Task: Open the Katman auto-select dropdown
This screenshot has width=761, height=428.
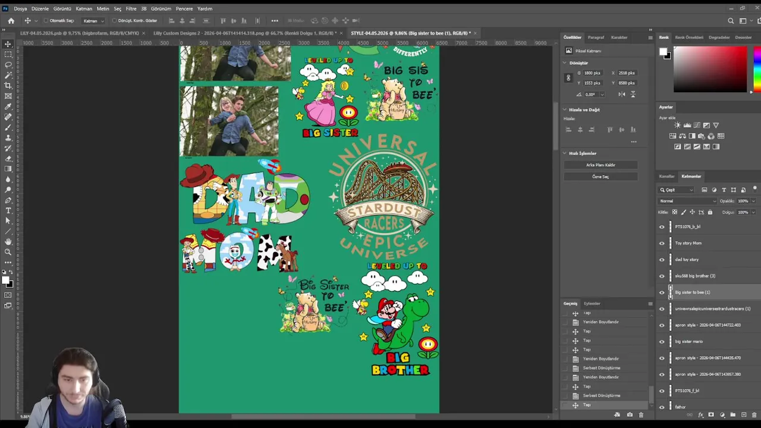Action: tap(93, 21)
